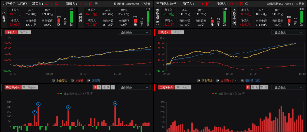Click the 交易中 market status label
Screen dimensions: 307x132
[x=300, y=4]
